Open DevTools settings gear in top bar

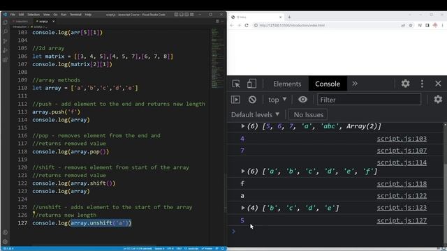[x=405, y=84]
